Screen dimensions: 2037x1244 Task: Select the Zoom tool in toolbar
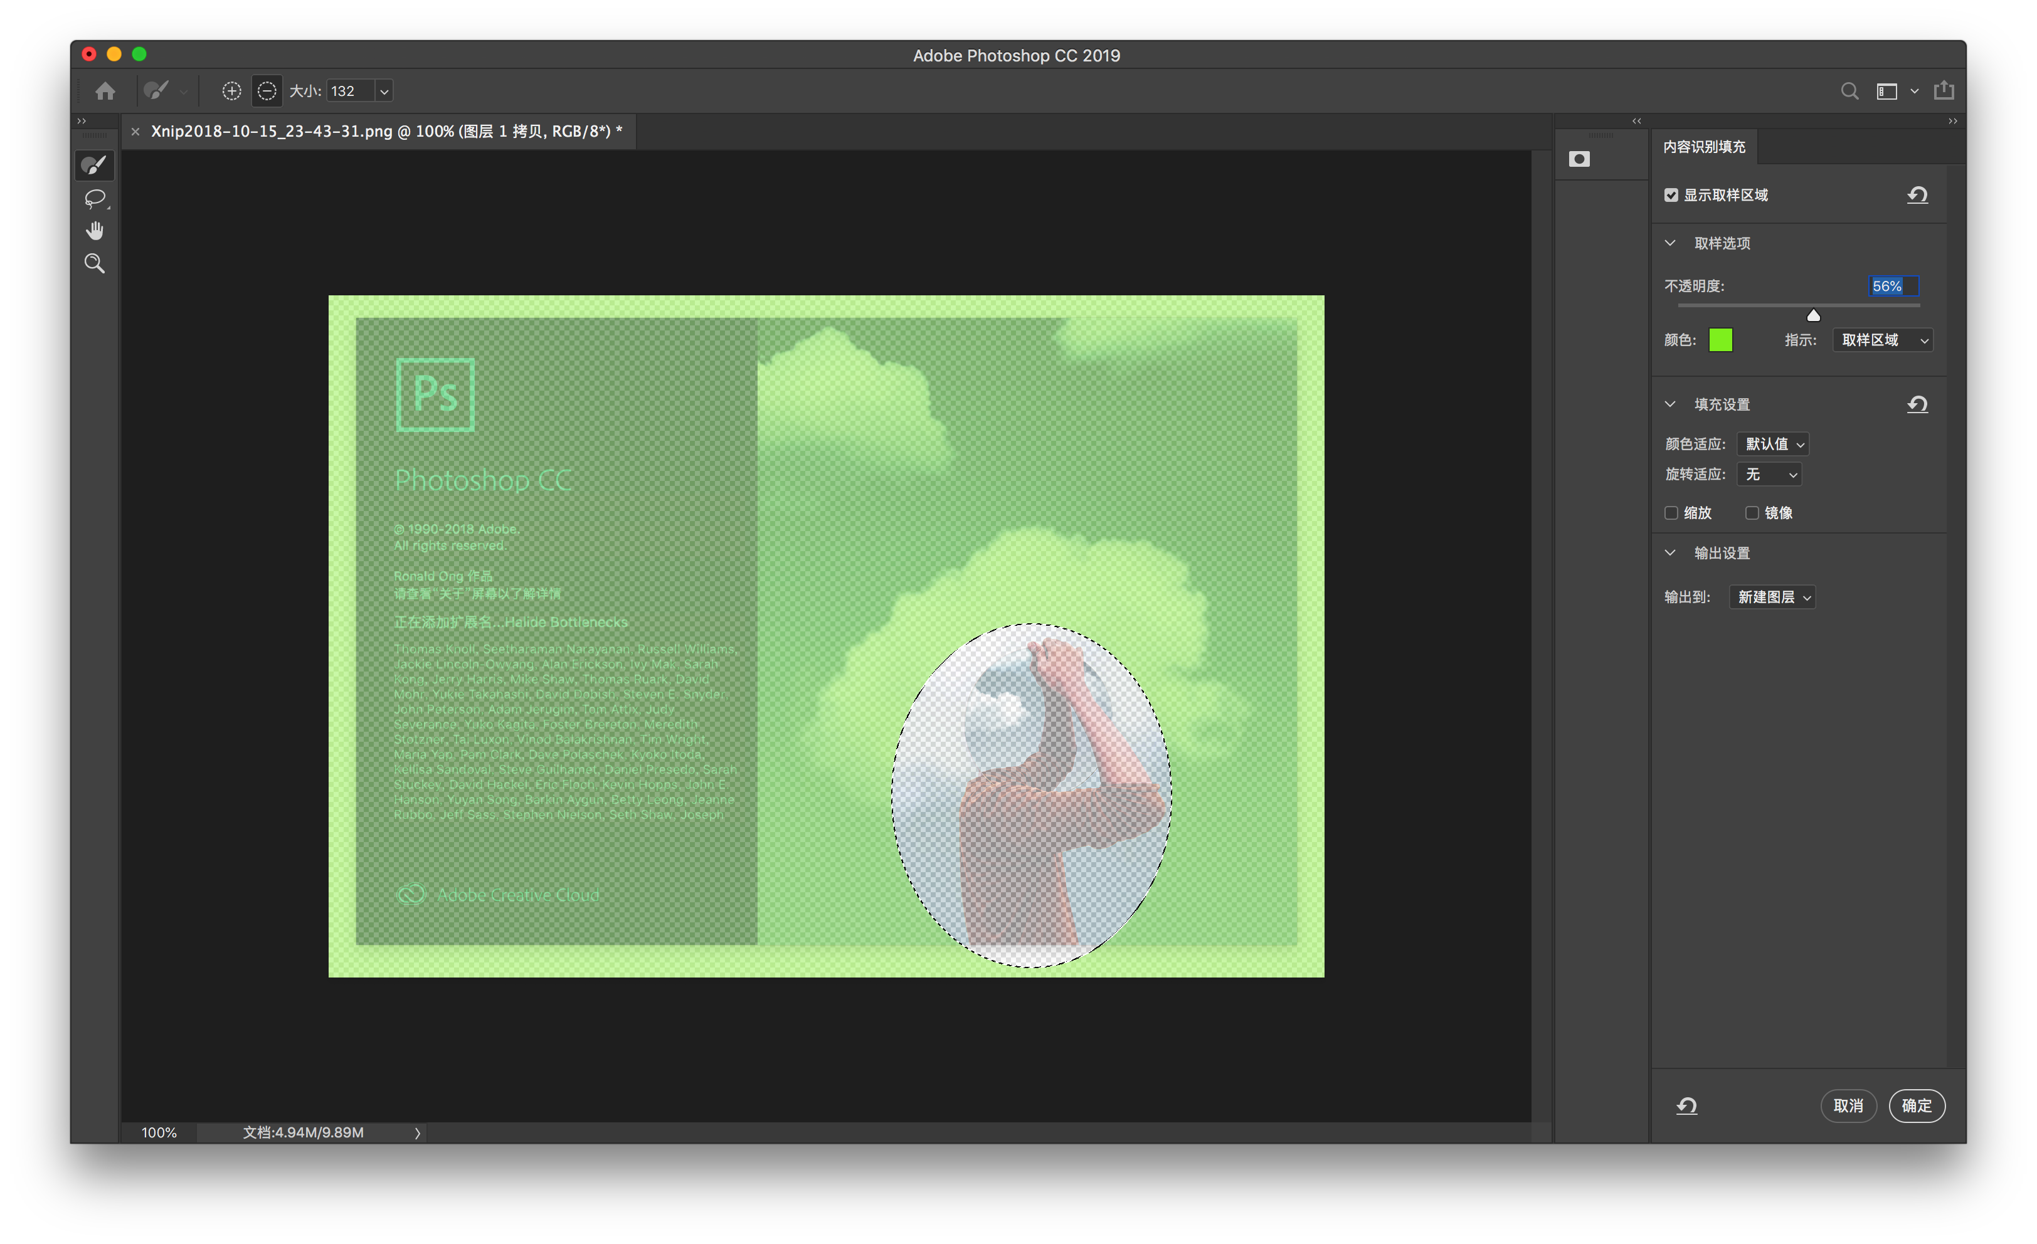(95, 264)
